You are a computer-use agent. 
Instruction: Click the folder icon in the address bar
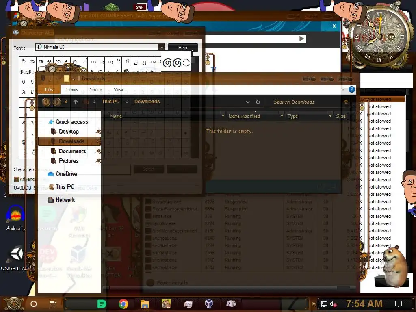coord(86,102)
